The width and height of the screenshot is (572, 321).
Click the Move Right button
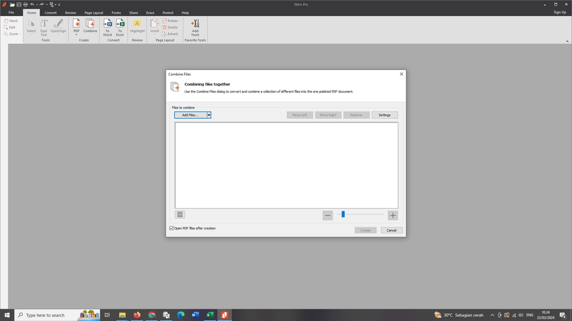click(328, 115)
